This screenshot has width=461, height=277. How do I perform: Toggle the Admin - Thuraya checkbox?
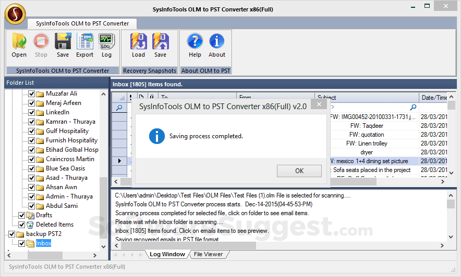pos(31,196)
